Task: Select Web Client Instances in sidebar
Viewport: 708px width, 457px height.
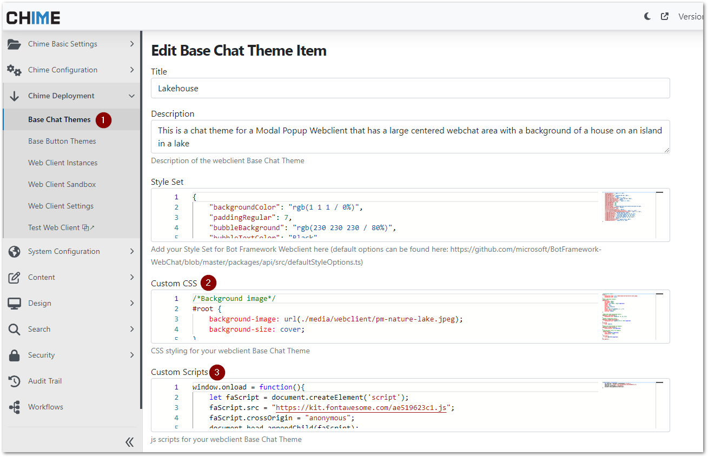Action: (63, 163)
